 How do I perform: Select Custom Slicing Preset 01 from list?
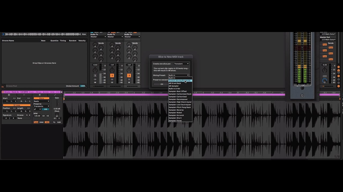pos(180,81)
